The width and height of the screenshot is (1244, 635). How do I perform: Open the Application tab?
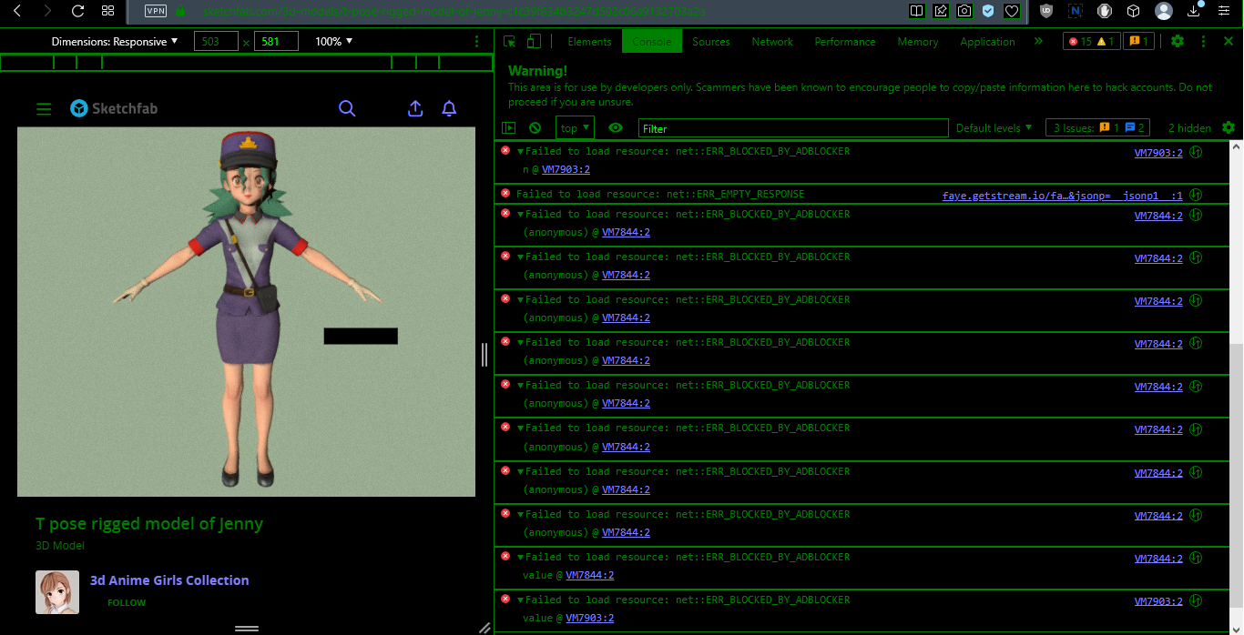(x=987, y=42)
